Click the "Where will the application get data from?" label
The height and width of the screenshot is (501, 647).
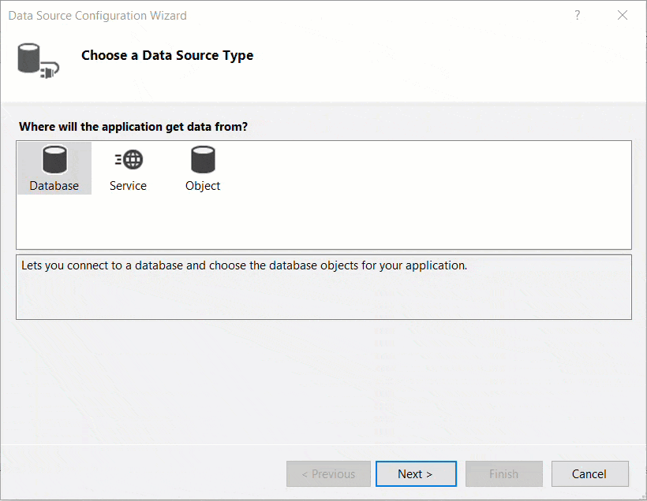click(x=133, y=127)
